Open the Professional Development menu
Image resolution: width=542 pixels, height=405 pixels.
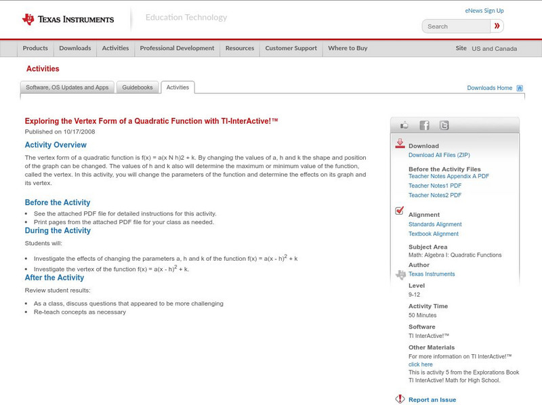click(x=177, y=48)
